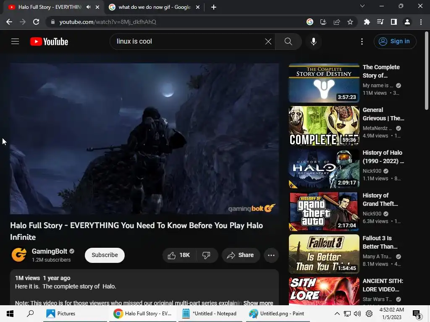Go to YouTube home via logo
Image resolution: width=430 pixels, height=322 pixels.
point(49,42)
